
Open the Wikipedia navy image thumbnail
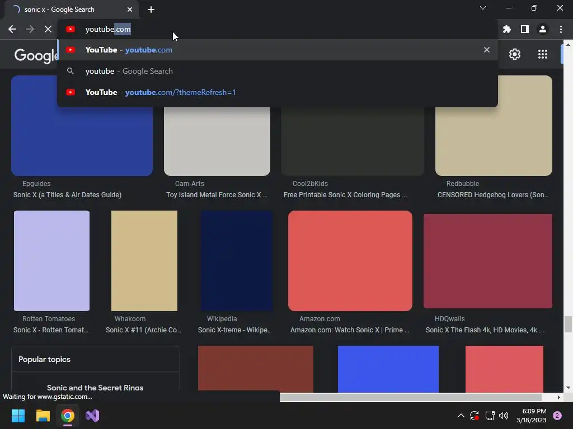[237, 261]
